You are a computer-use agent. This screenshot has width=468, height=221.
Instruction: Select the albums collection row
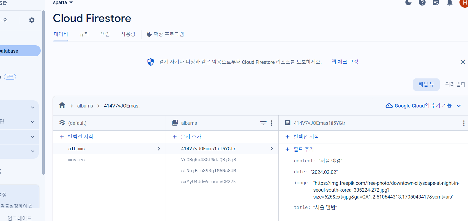[109, 149]
